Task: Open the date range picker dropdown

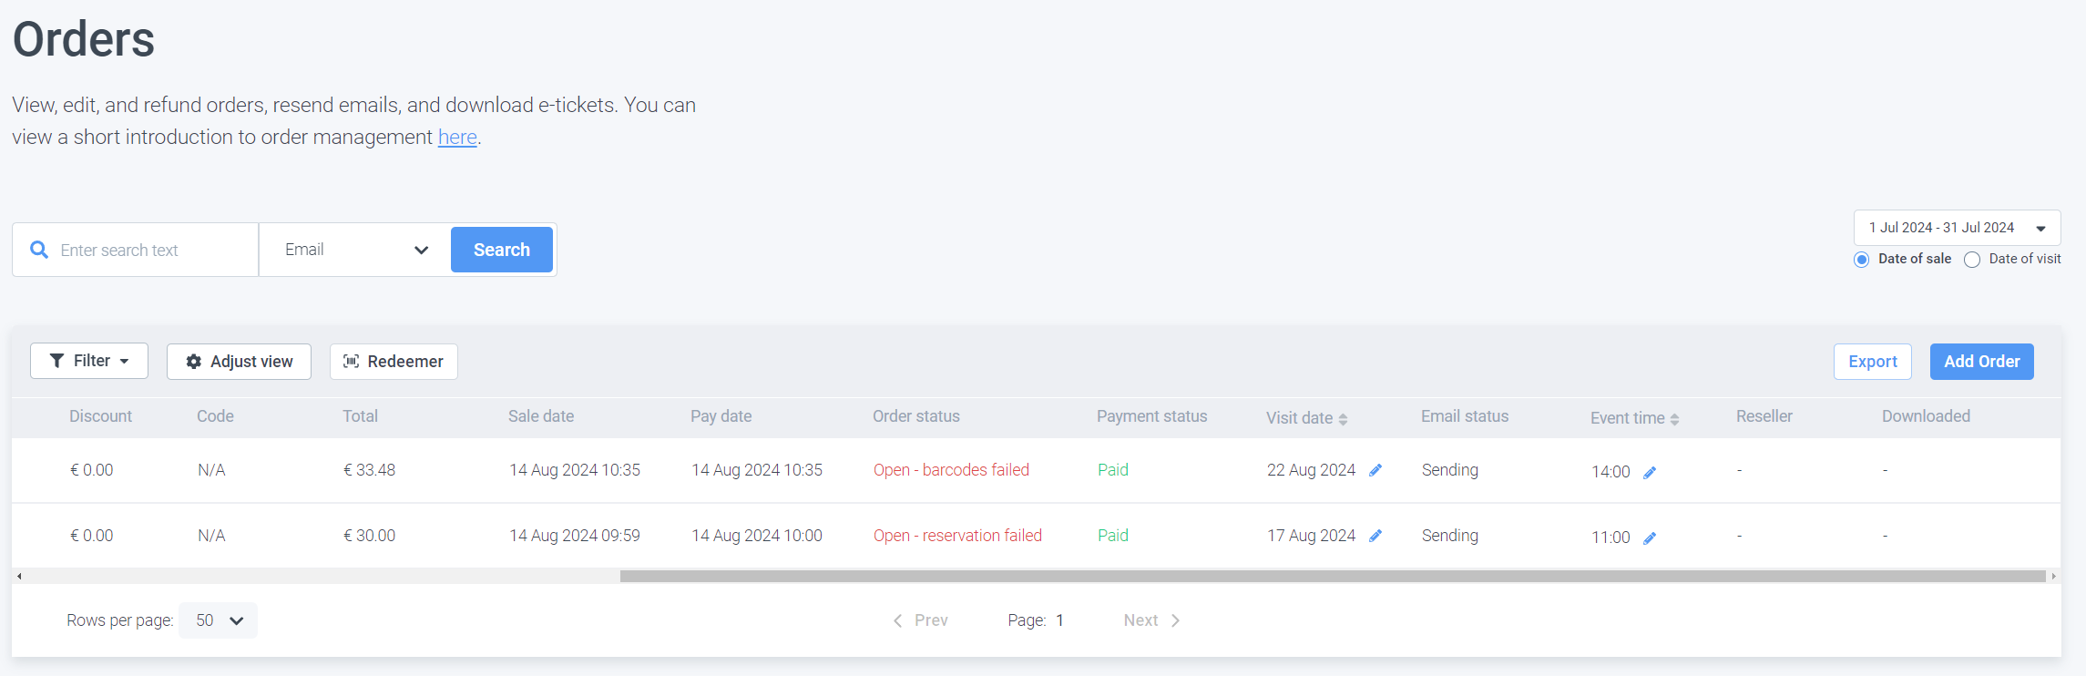Action: pos(1957,228)
